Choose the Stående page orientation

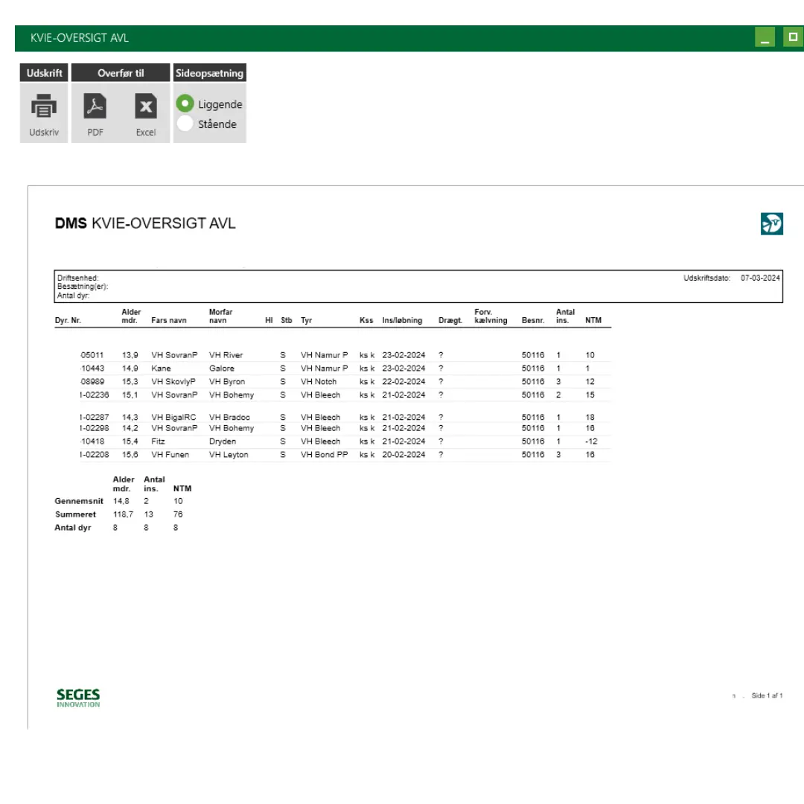pyautogui.click(x=185, y=124)
